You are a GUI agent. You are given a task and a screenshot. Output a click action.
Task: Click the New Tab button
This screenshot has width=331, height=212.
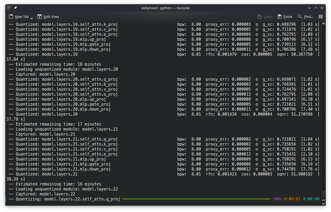[x=19, y=17]
